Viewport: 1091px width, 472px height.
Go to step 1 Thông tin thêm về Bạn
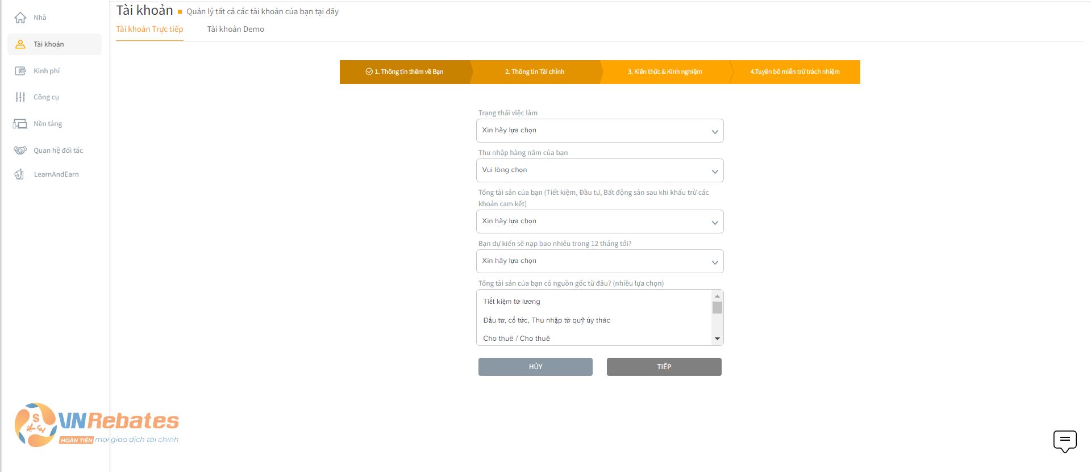[x=405, y=72]
